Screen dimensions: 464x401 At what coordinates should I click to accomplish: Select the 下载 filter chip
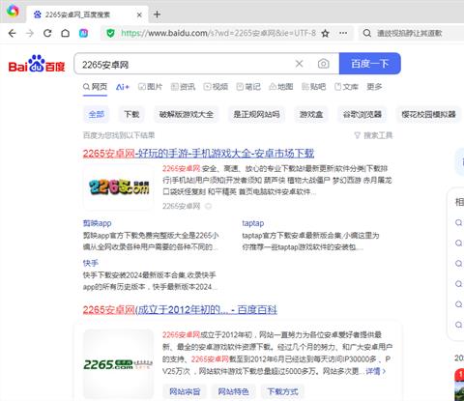(x=131, y=114)
